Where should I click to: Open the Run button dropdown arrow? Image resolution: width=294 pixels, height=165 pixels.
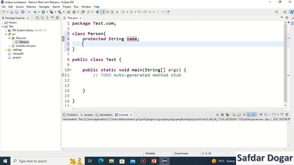pos(47,12)
